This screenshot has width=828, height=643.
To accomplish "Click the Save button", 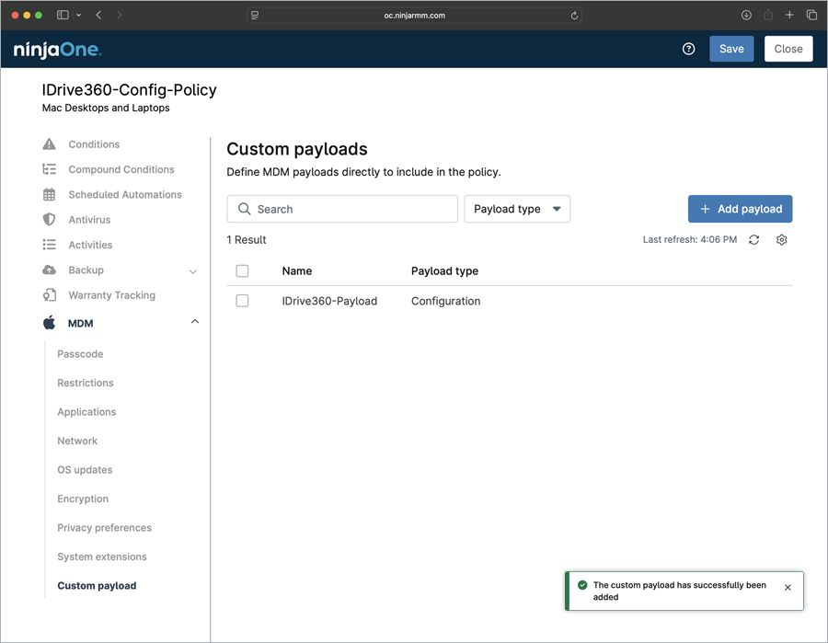I will (731, 49).
